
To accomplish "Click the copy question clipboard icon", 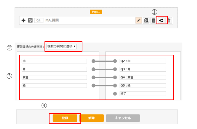I will click(153, 20).
